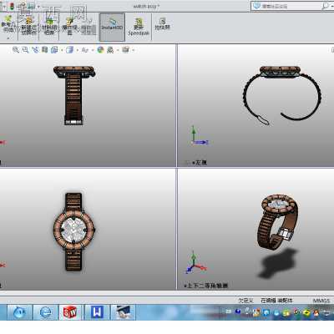Select the watch in the dimetric viewport
The image size is (334, 334).
click(278, 221)
